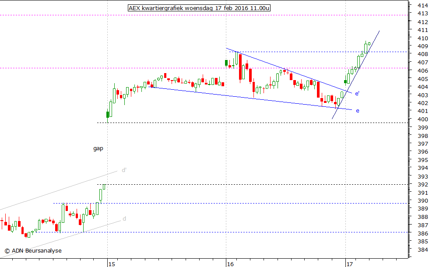Click price level 396 on the axis
This screenshot has height=267, width=429.
pyautogui.click(x=423, y=151)
